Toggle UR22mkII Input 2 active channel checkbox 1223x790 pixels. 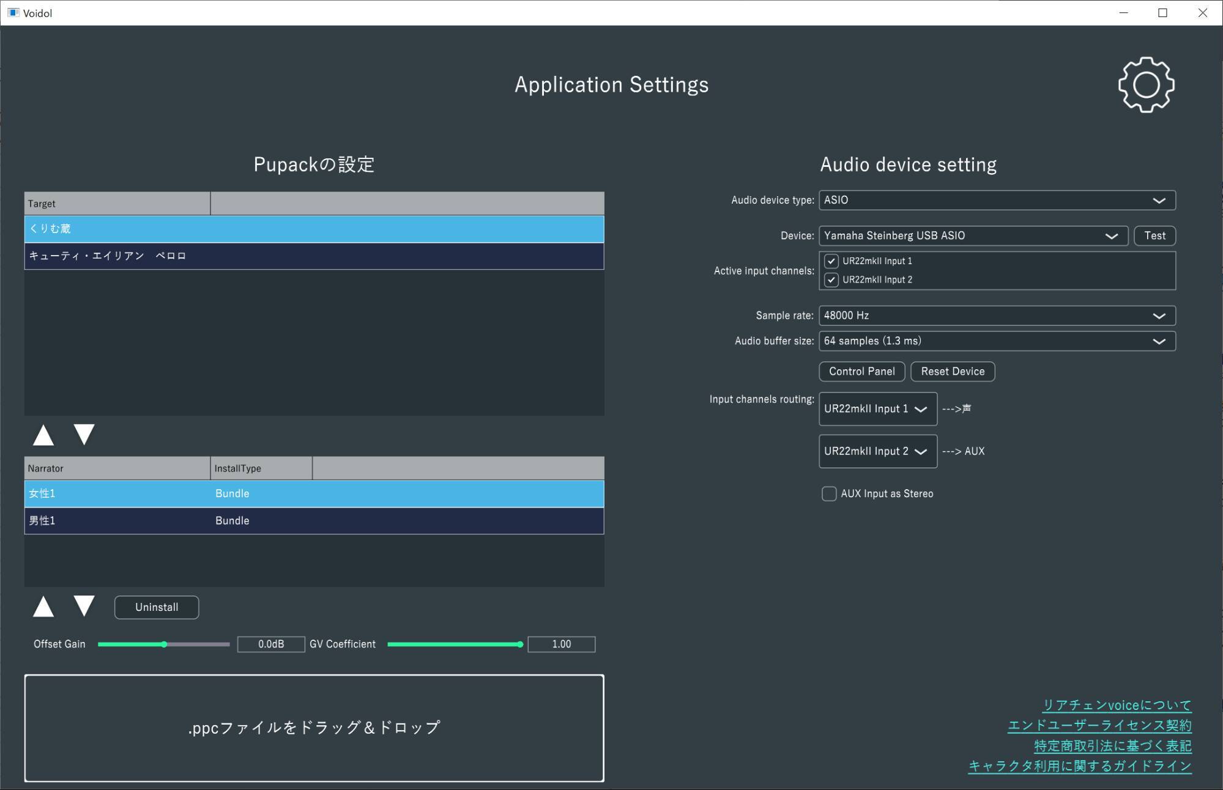tap(831, 280)
